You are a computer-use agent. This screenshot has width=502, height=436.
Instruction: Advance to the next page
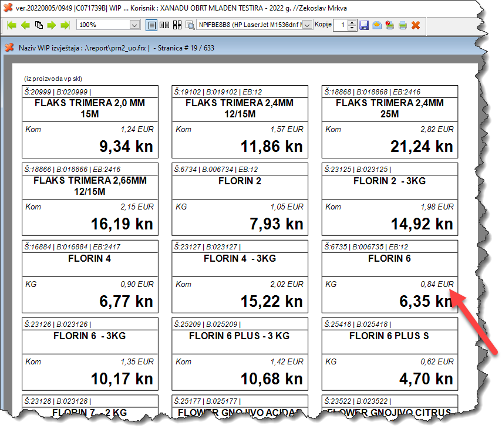click(x=51, y=25)
